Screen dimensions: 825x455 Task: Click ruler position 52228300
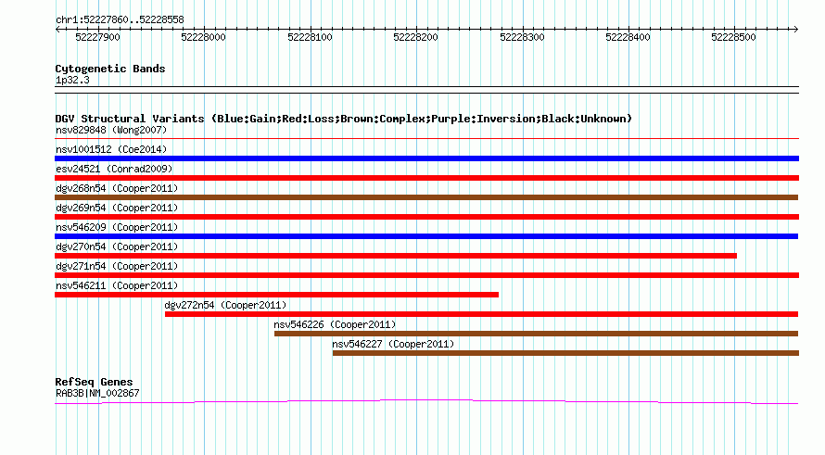(x=522, y=37)
